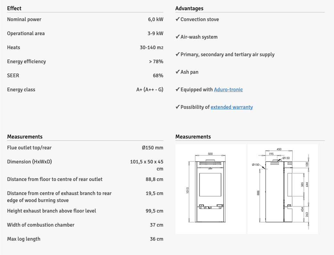Click the Advantages section heading

189,8
